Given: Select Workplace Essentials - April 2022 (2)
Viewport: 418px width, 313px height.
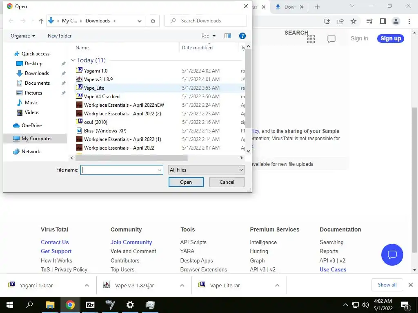Looking at the screenshot, I should [122, 113].
